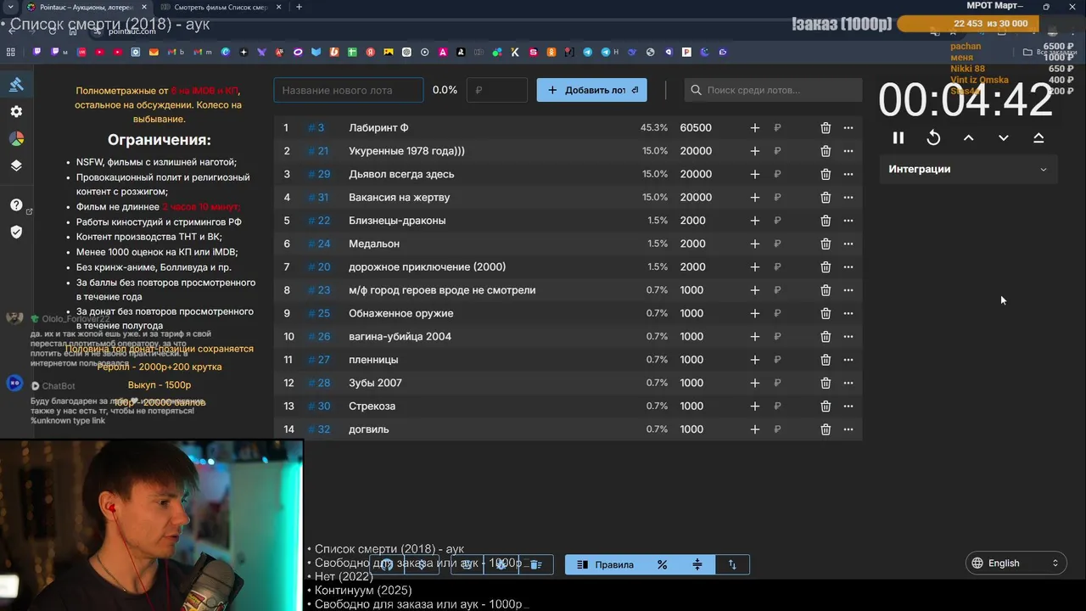Delete the Близнецы-драконы lot
1086x611 pixels.
coord(826,221)
